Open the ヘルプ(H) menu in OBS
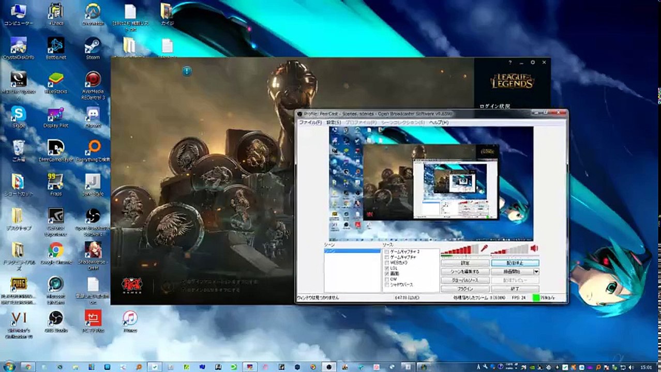 coord(439,122)
